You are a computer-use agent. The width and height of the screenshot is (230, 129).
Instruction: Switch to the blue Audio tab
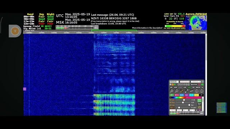pos(181,95)
